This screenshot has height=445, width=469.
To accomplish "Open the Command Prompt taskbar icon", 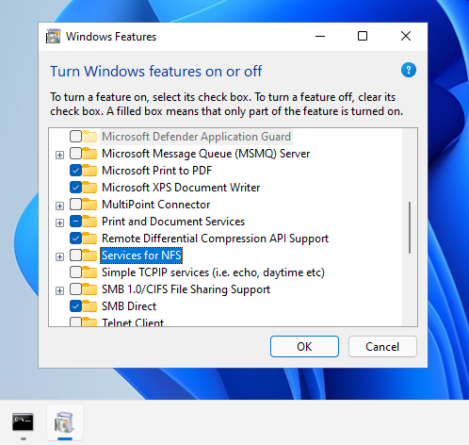I will (23, 422).
